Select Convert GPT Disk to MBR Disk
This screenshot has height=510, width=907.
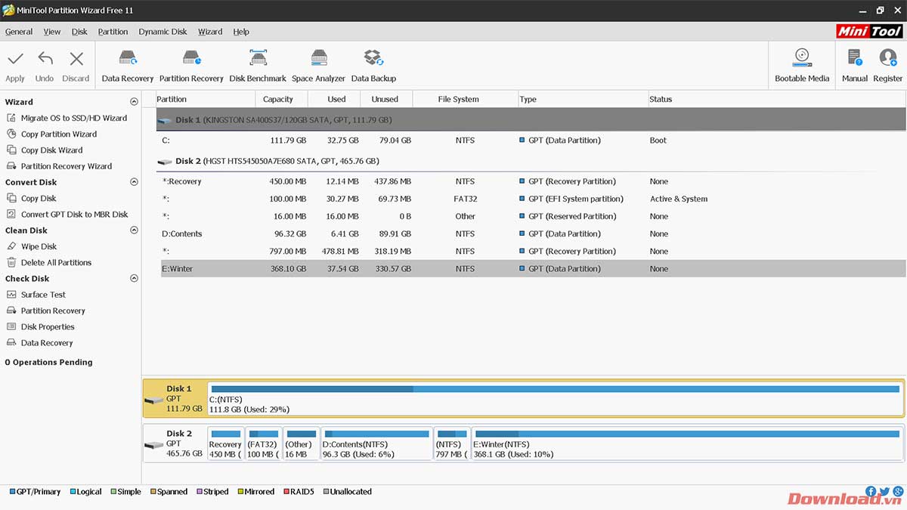[x=74, y=215]
